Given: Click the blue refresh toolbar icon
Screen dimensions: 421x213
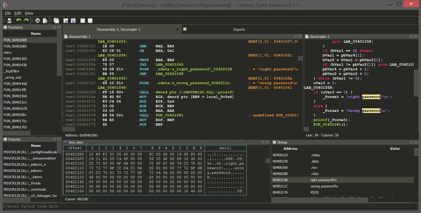Looking at the screenshot, I should pyautogui.click(x=73, y=21).
